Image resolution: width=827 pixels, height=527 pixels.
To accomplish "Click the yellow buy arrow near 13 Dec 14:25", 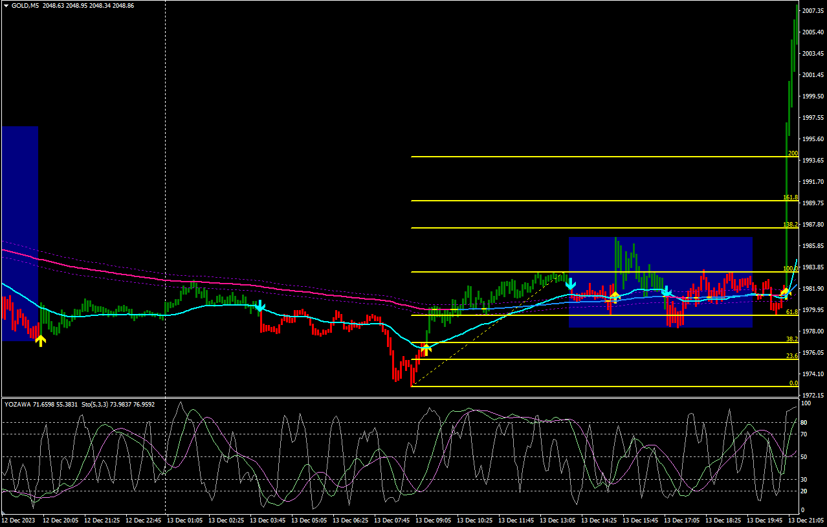I will pos(615,297).
